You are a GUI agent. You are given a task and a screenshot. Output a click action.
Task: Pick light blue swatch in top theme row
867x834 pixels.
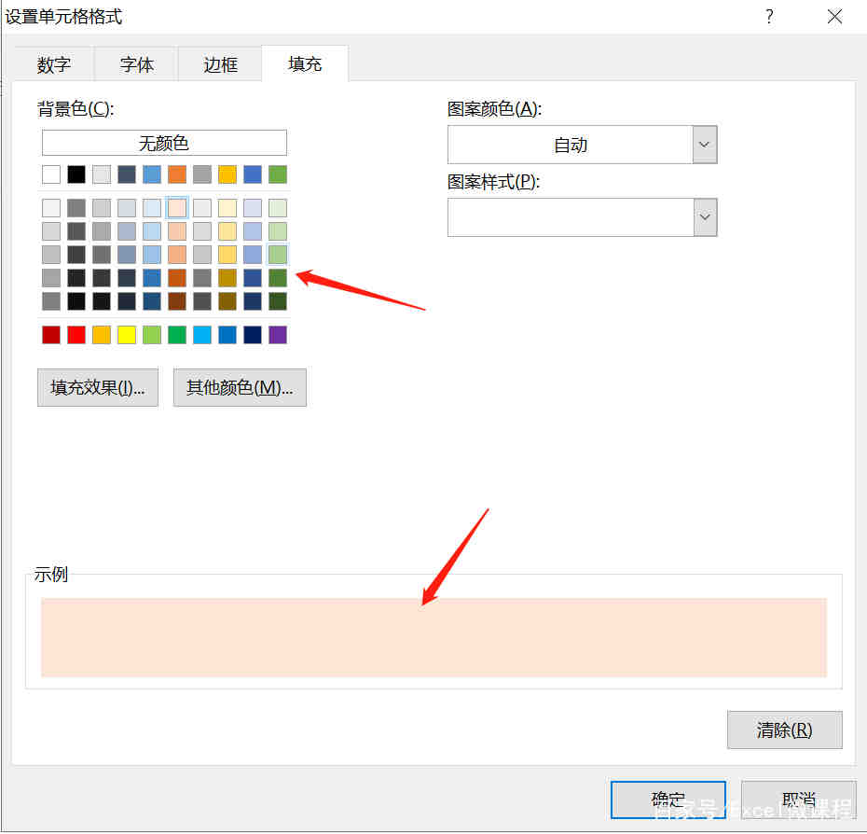[152, 174]
